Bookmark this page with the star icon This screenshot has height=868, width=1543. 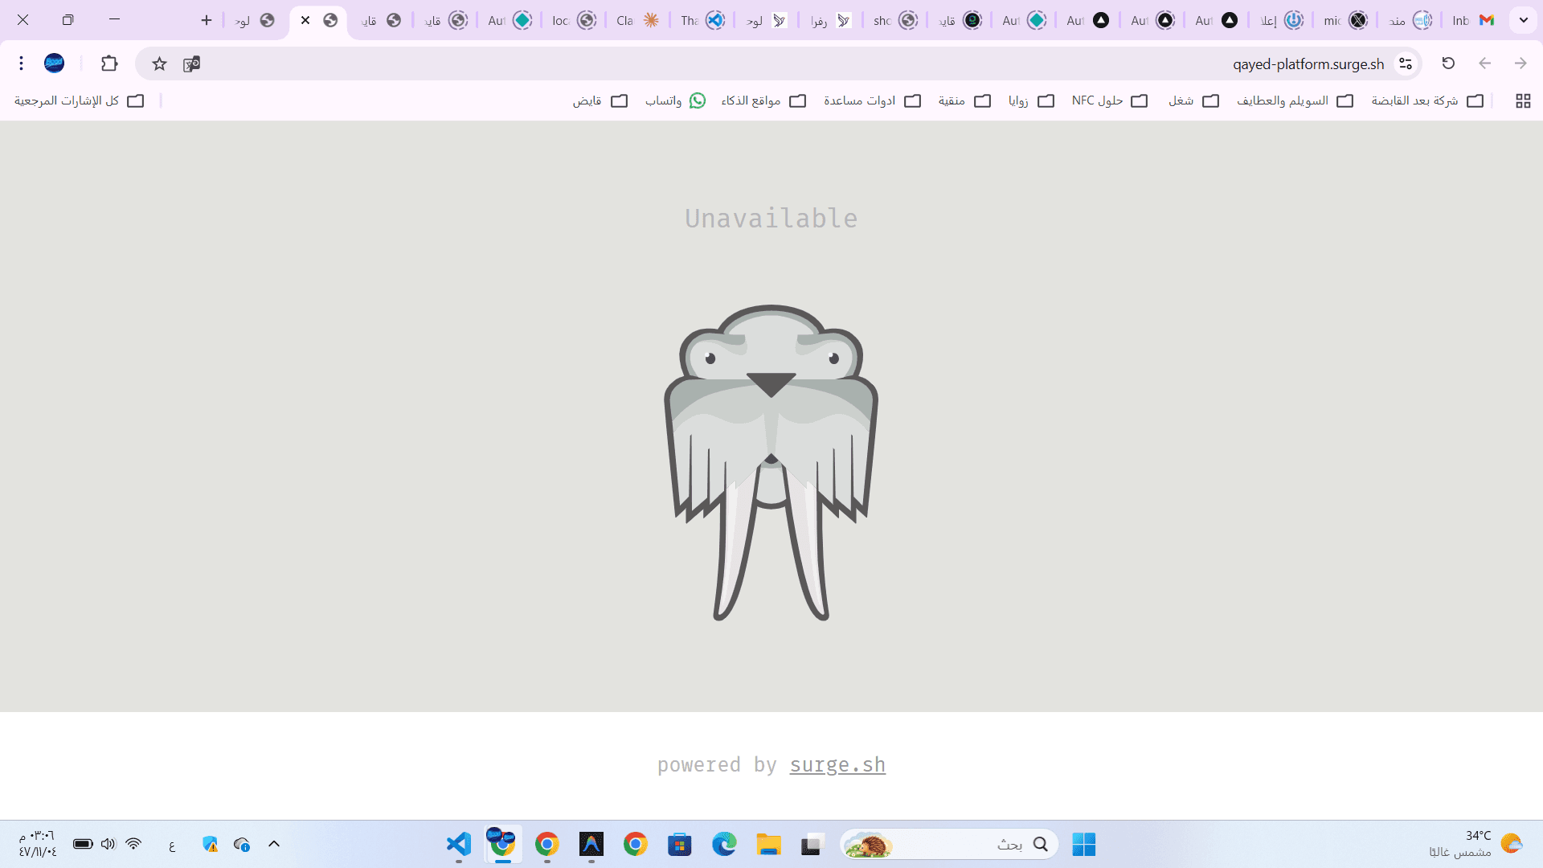[159, 63]
